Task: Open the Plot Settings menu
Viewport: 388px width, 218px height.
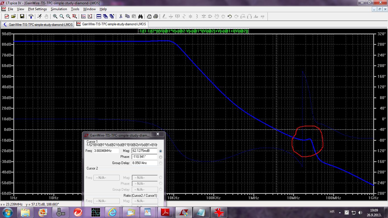Action: coord(37,9)
